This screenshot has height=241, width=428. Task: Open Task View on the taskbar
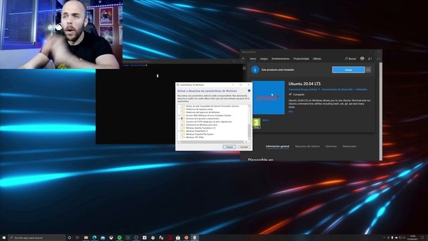(x=78, y=238)
